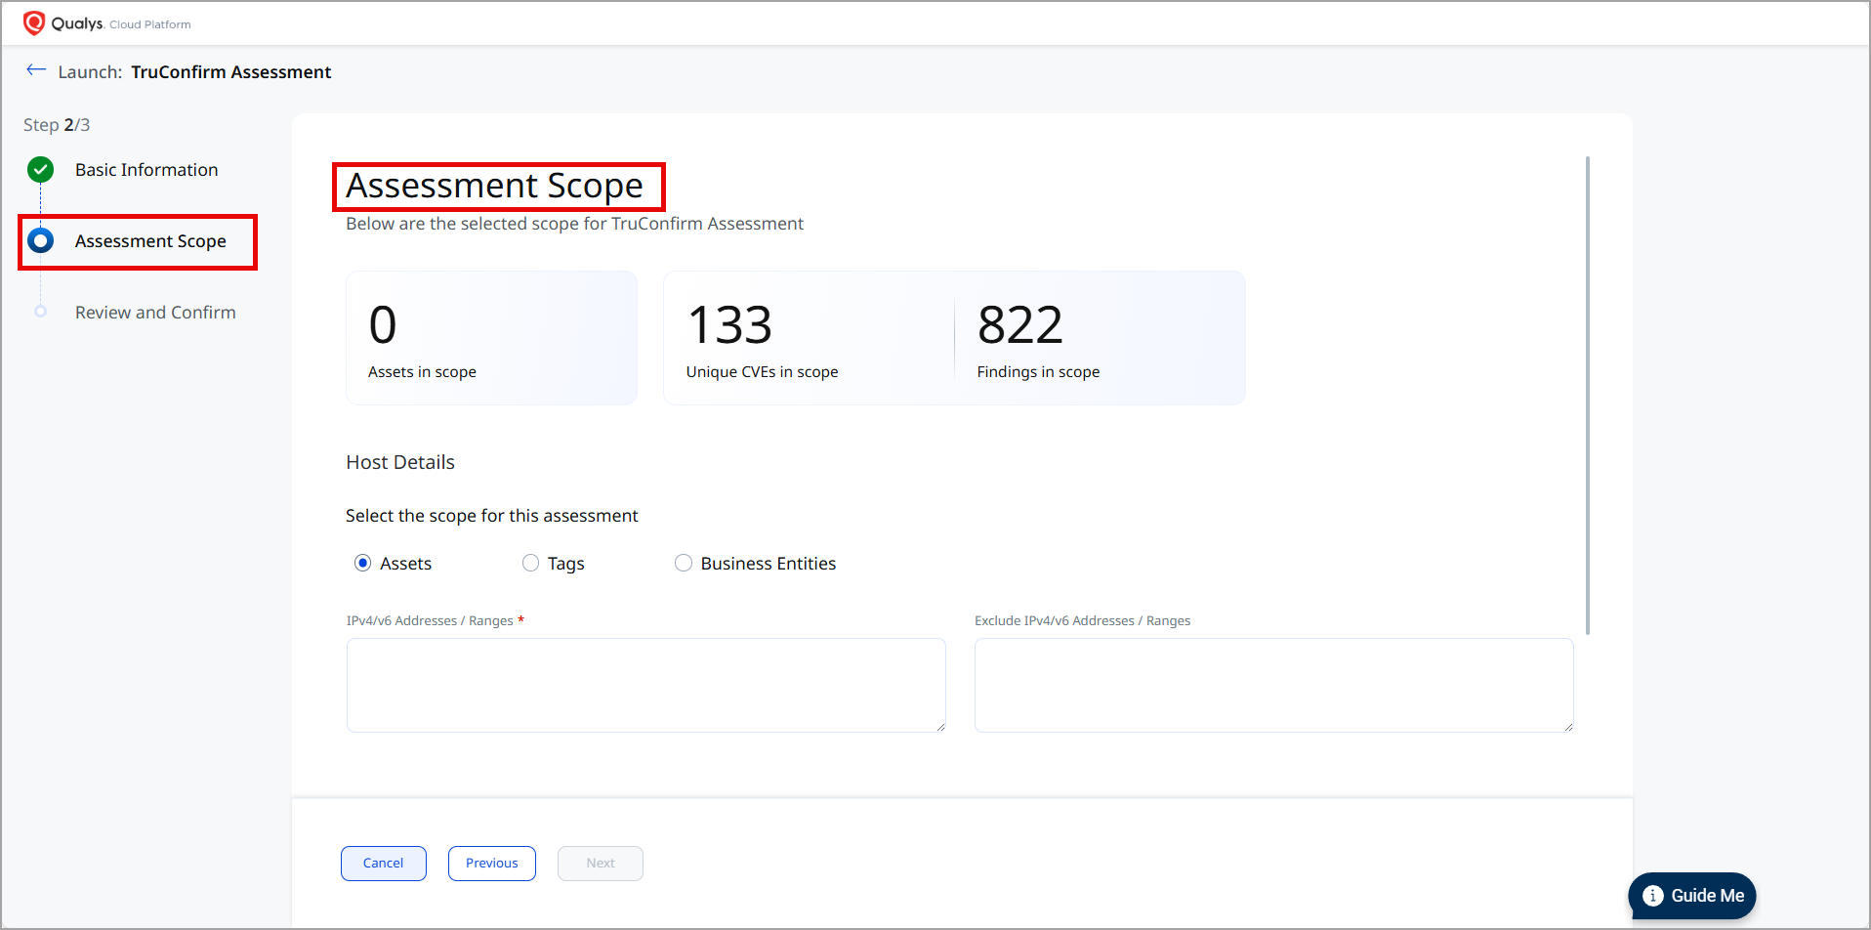This screenshot has height=930, width=1871.
Task: Click the Assets in scope card
Action: [491, 338]
